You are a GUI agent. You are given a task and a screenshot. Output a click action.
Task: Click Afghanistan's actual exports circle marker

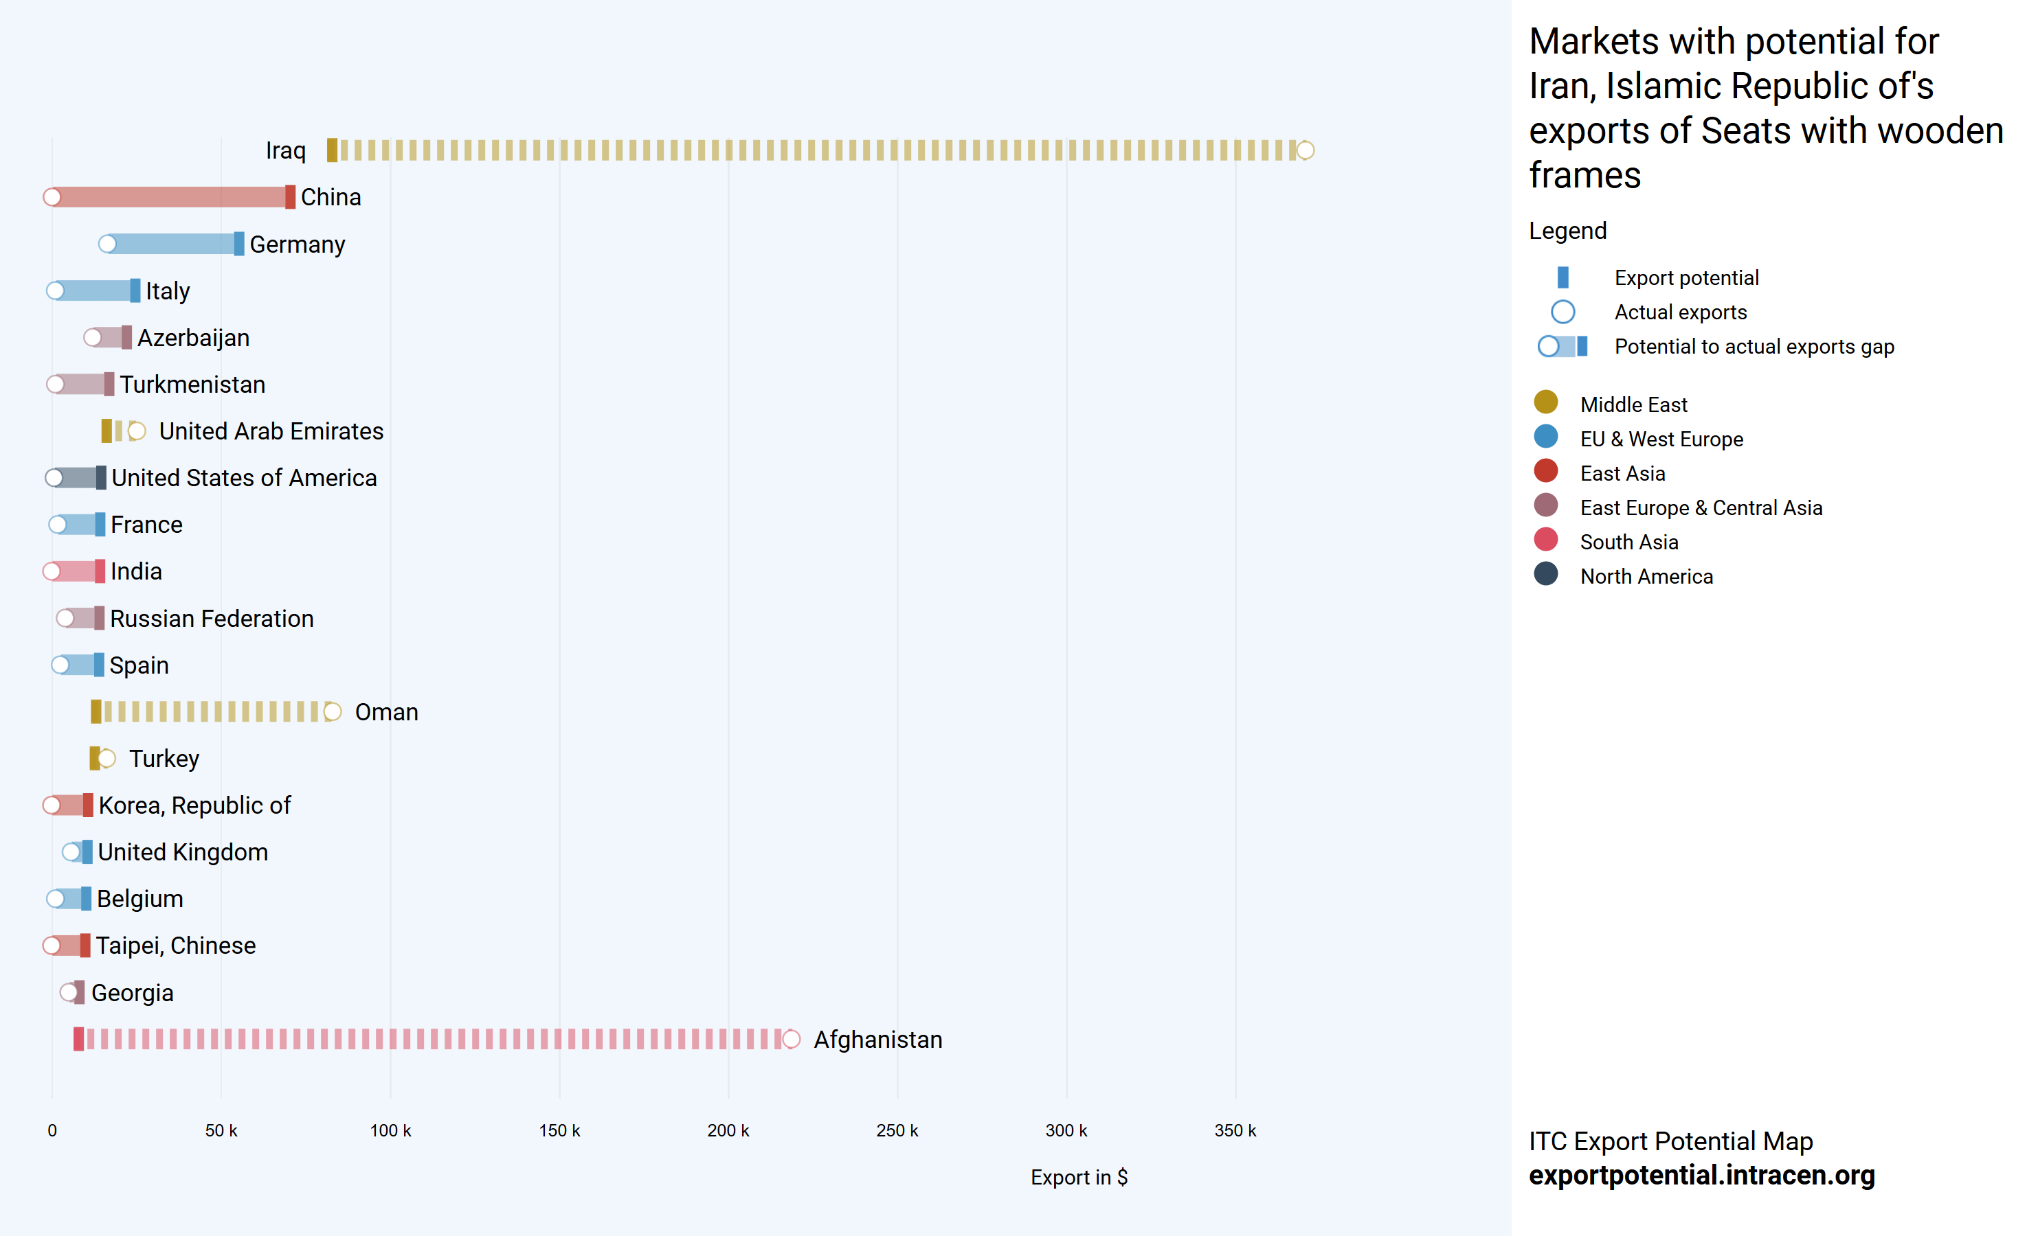click(792, 1040)
